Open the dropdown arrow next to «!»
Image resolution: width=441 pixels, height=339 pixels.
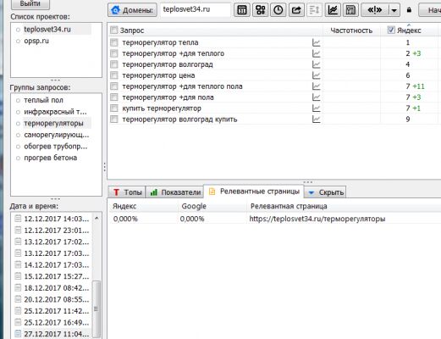pyautogui.click(x=394, y=10)
